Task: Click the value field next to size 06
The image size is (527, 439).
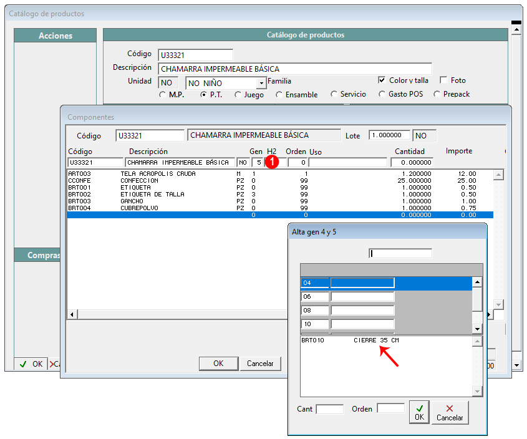Action: [362, 296]
